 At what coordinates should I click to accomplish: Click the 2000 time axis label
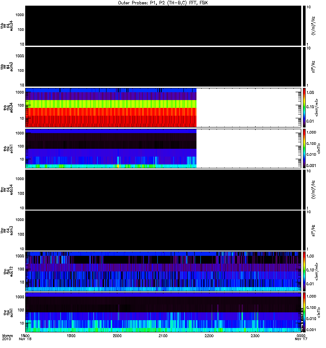[x=117, y=335]
